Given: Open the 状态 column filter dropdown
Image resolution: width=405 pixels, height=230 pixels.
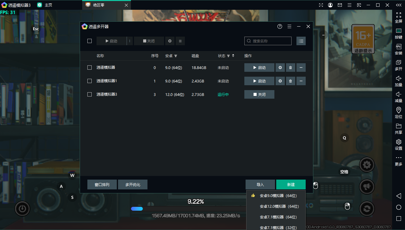Looking at the screenshot, I should tap(228, 56).
